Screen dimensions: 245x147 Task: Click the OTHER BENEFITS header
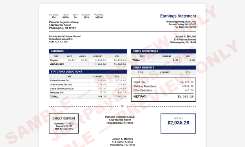pos(163,67)
